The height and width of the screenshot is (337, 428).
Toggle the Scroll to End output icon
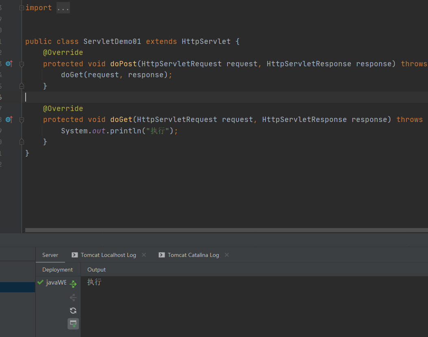(73, 324)
